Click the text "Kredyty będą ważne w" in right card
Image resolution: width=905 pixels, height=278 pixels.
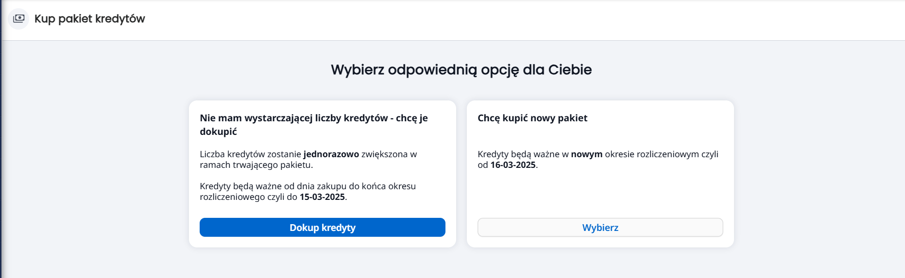click(x=523, y=154)
